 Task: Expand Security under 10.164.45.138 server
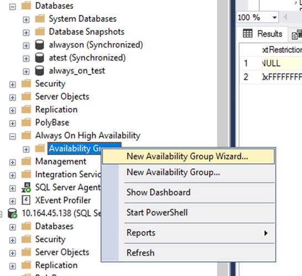[x=13, y=241]
